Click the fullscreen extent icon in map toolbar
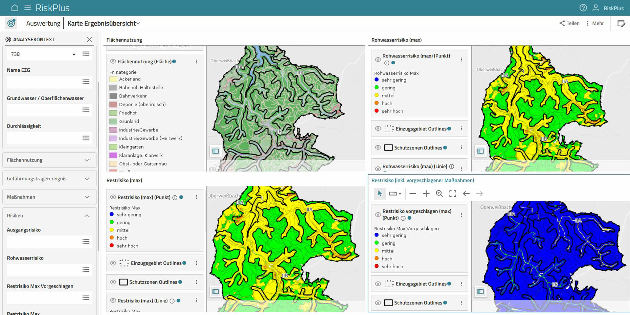 453,194
